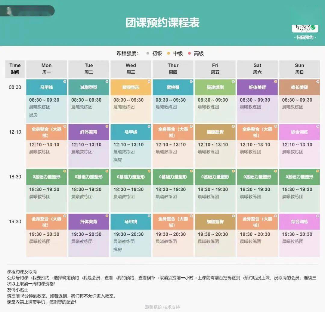
Task: Open Sunday 19:30 综合训练 class card
Action: pos(299,235)
